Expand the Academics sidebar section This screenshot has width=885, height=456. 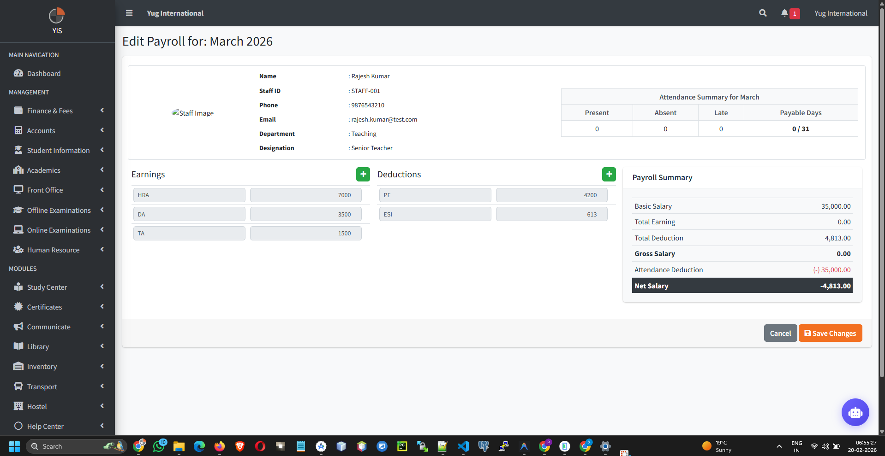pos(57,170)
